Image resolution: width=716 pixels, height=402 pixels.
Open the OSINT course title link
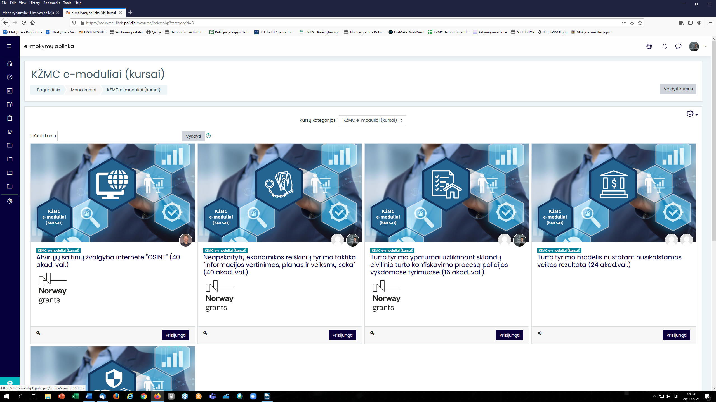(108, 261)
